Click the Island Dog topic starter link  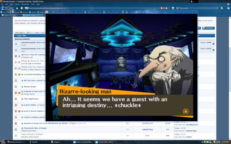click(148, 130)
